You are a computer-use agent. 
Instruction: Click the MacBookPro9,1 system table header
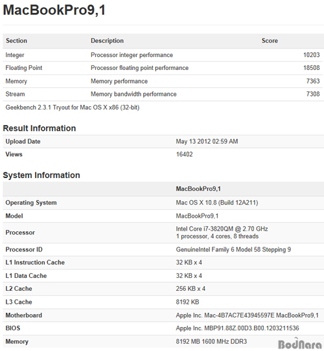pos(198,189)
